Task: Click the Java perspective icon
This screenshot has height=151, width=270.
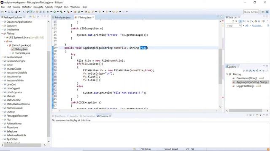Action: pos(267,12)
